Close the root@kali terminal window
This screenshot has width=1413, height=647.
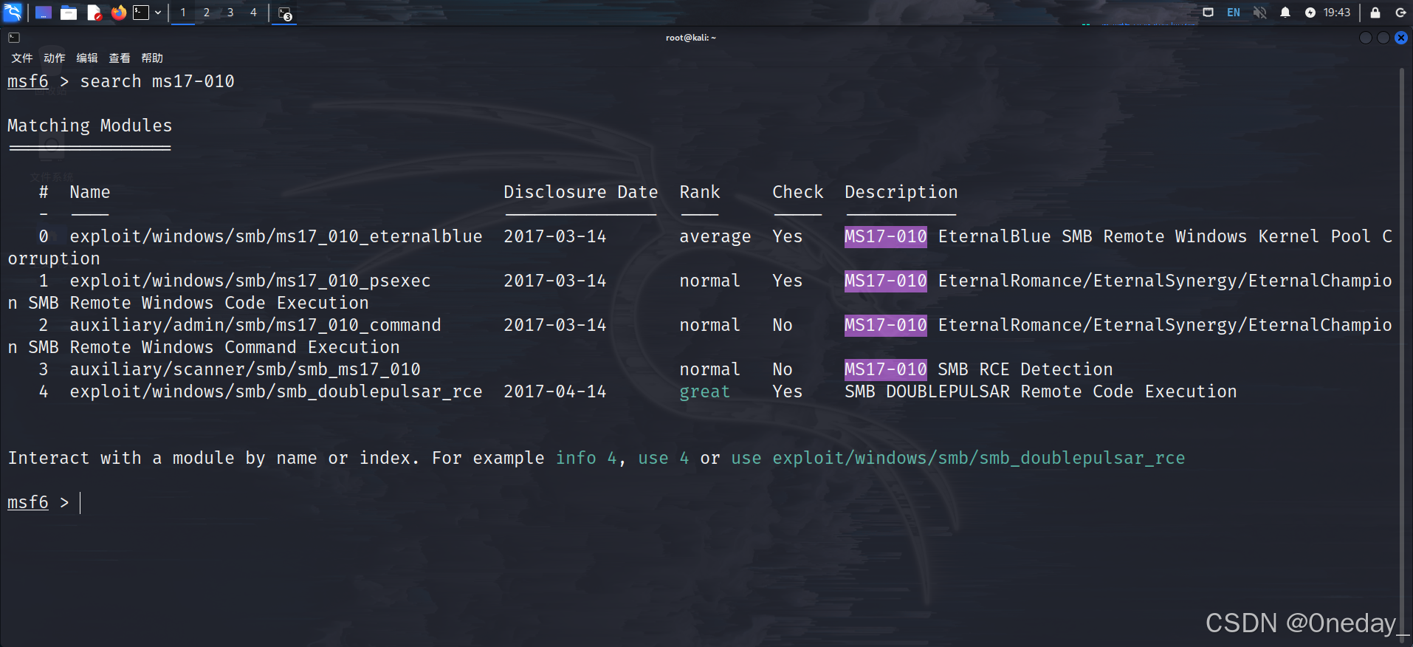[x=1401, y=38]
